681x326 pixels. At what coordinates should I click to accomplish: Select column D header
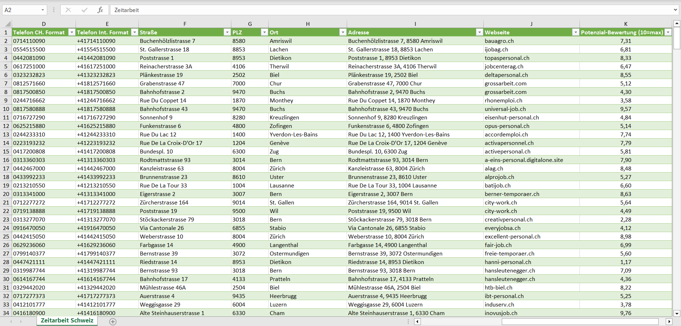click(x=44, y=24)
